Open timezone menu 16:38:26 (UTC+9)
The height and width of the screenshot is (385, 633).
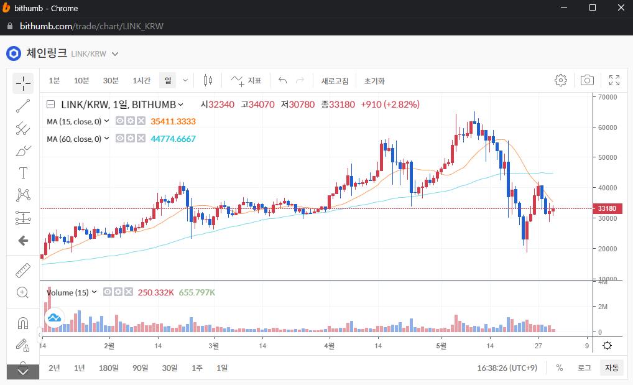[507, 368]
